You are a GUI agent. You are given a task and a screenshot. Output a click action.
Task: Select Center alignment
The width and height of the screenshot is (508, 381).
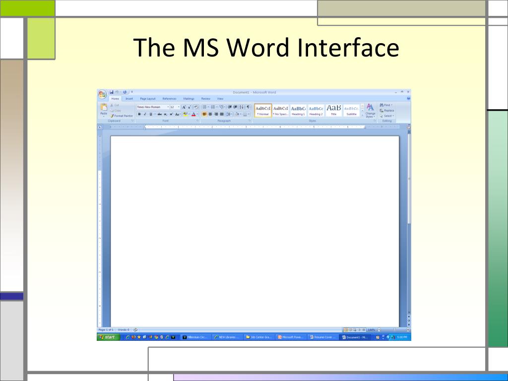(x=210, y=114)
